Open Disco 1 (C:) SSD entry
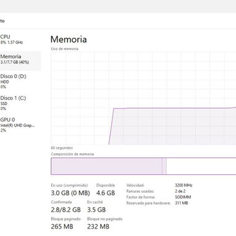Viewport: 236px width, 236px height. (20, 103)
